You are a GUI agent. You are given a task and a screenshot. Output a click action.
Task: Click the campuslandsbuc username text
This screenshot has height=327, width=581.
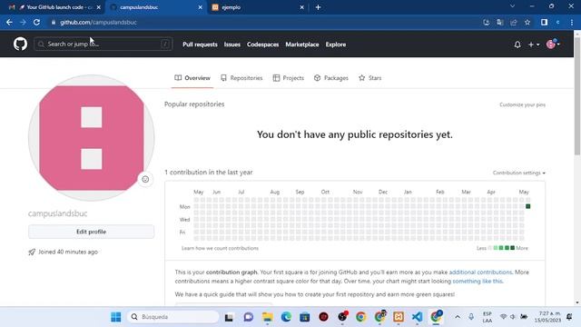58,213
